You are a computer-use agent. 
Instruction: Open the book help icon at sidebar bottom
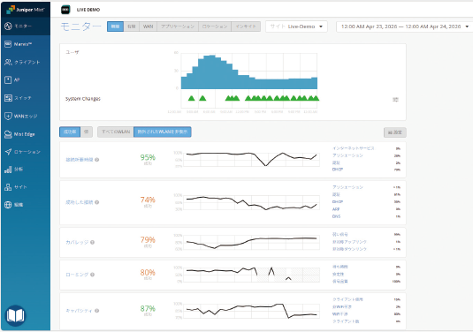click(x=15, y=316)
